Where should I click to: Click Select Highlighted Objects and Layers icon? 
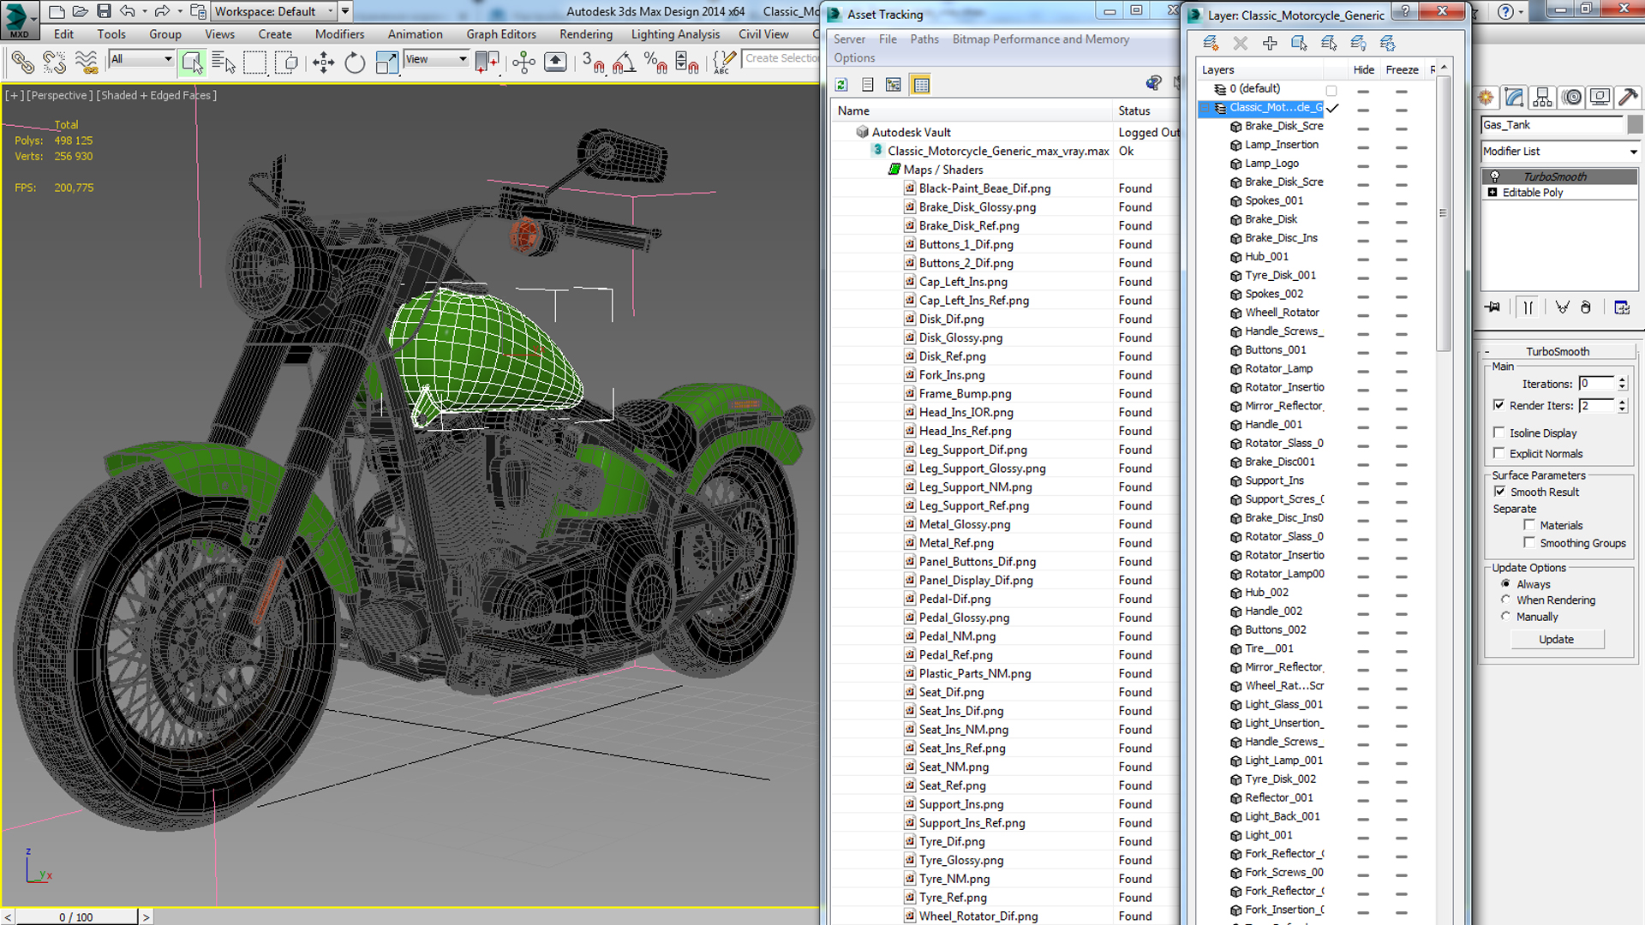(1299, 43)
